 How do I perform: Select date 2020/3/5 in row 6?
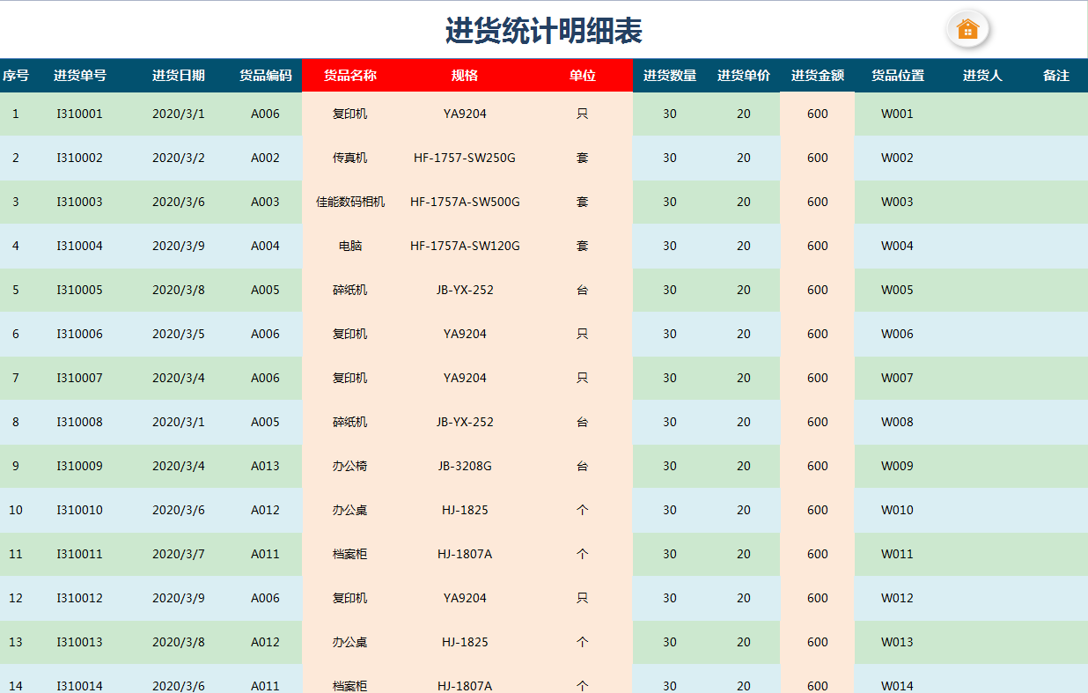pos(179,334)
